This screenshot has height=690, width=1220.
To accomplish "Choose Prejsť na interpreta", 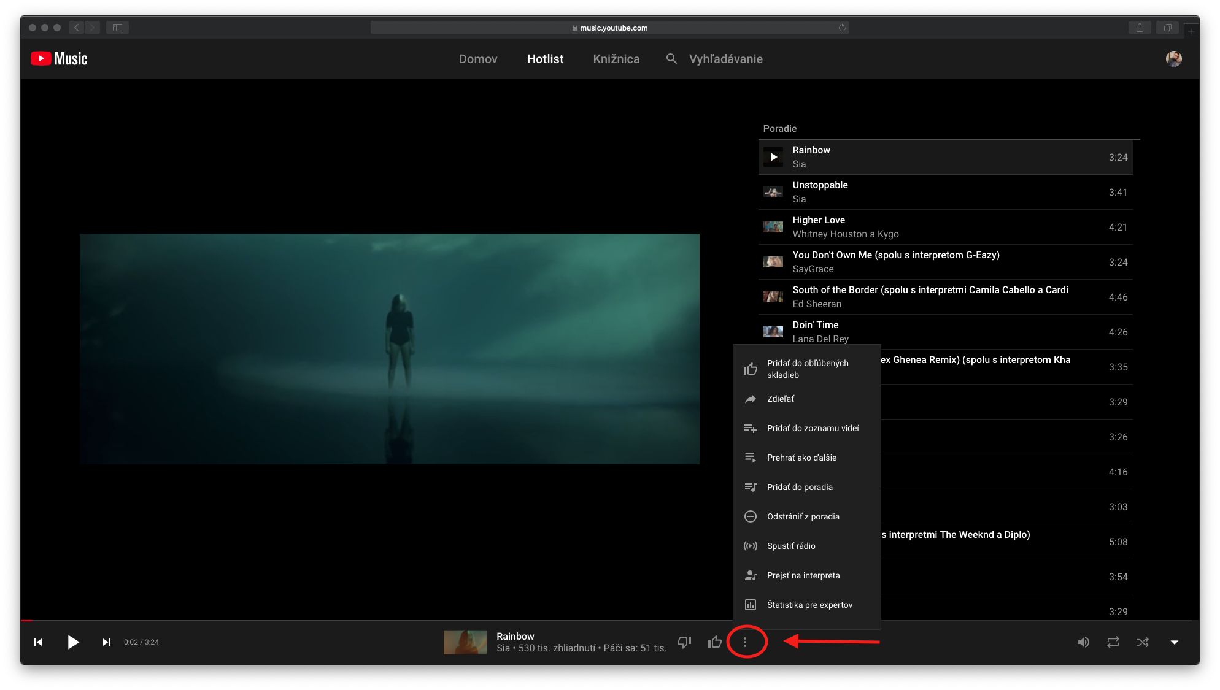I will point(807,575).
